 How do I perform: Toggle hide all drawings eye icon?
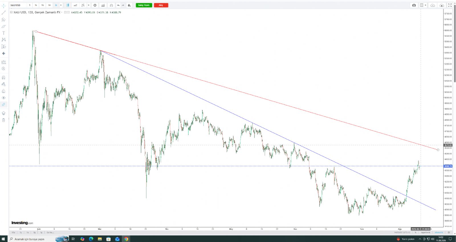pyautogui.click(x=3, y=98)
